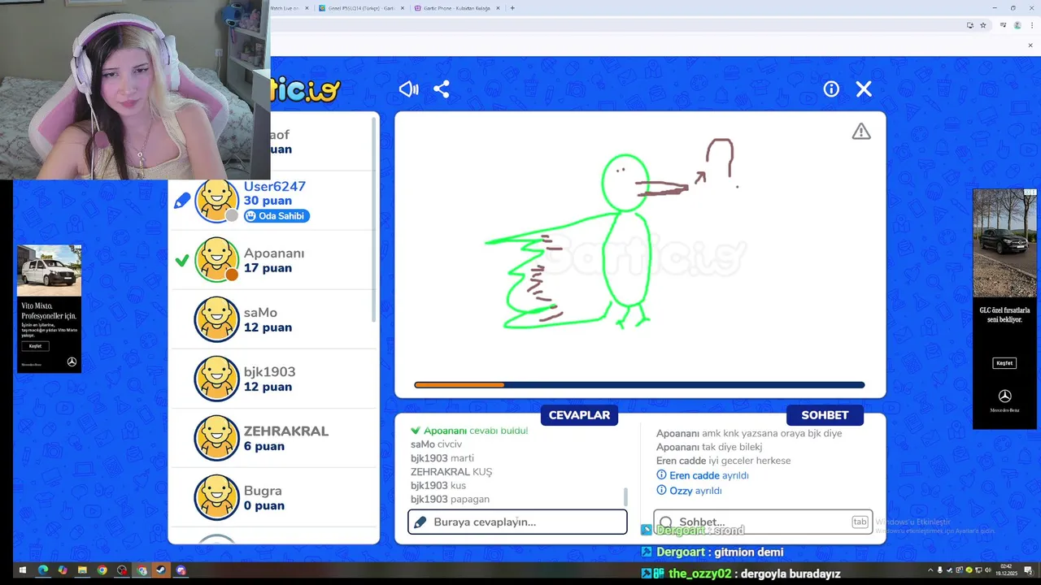Viewport: 1041px width, 585px height.
Task: Click the info icon beside 'Ozzy ayrıldı'
Action: (x=661, y=491)
